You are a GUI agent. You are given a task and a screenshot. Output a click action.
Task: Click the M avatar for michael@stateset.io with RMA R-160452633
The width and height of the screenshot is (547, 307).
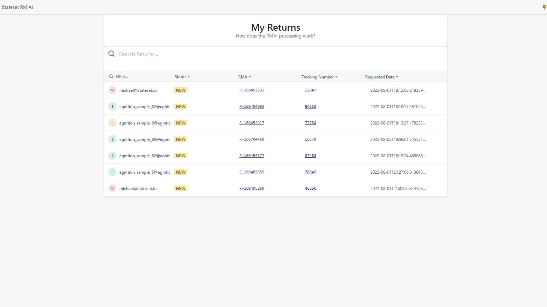[112, 90]
